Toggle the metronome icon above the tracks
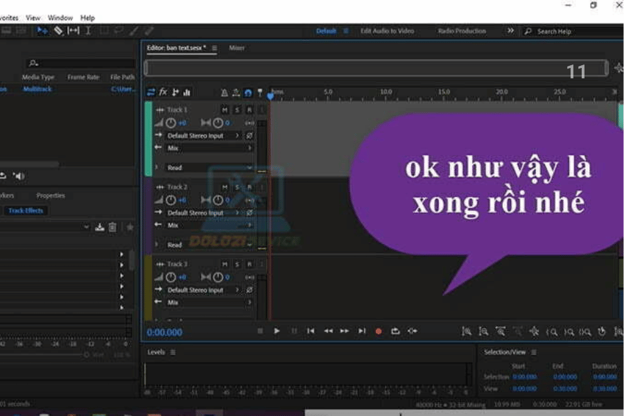The width and height of the screenshot is (624, 416). tap(224, 92)
